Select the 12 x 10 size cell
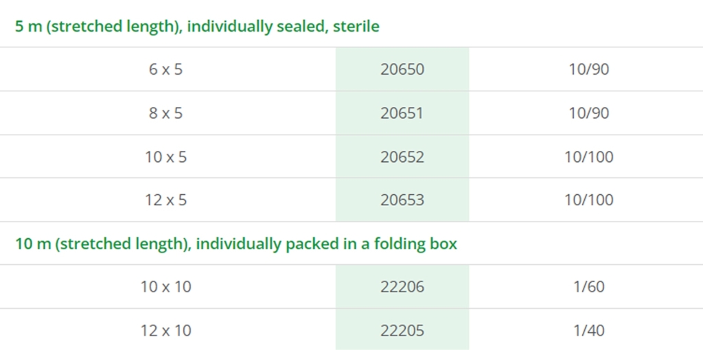The height and width of the screenshot is (350, 703). tap(165, 331)
